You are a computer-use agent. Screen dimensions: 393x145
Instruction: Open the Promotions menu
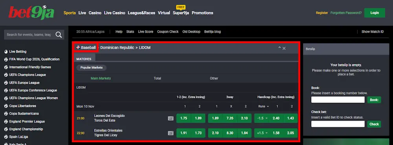tap(202, 13)
